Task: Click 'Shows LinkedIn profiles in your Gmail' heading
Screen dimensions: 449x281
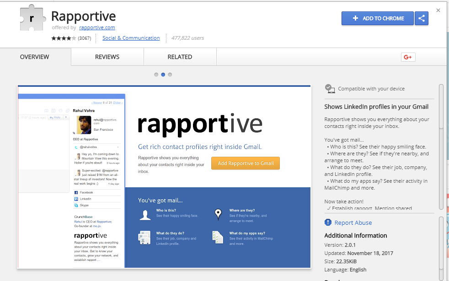Action: pos(376,107)
